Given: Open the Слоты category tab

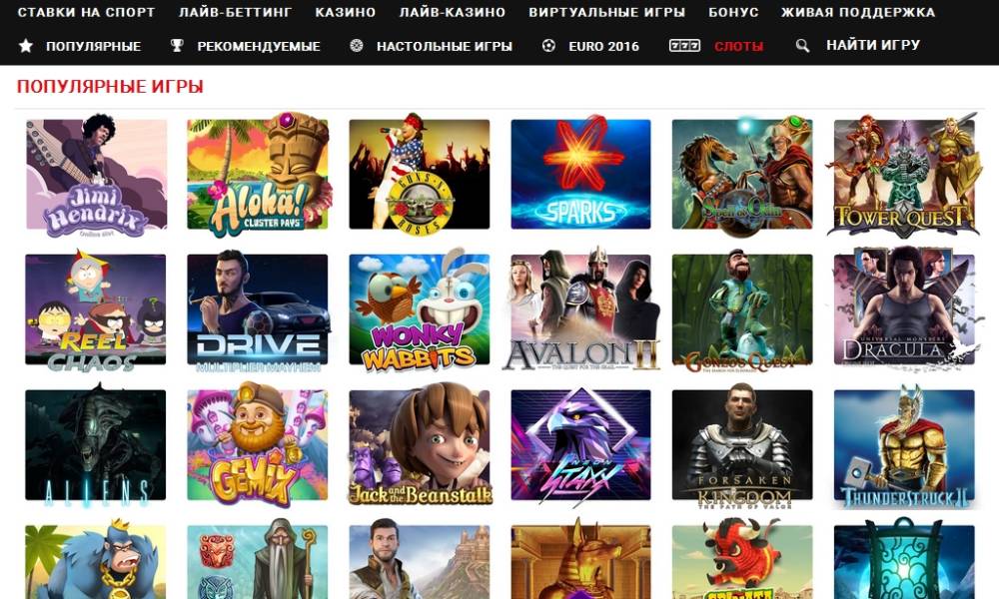Looking at the screenshot, I should (738, 46).
